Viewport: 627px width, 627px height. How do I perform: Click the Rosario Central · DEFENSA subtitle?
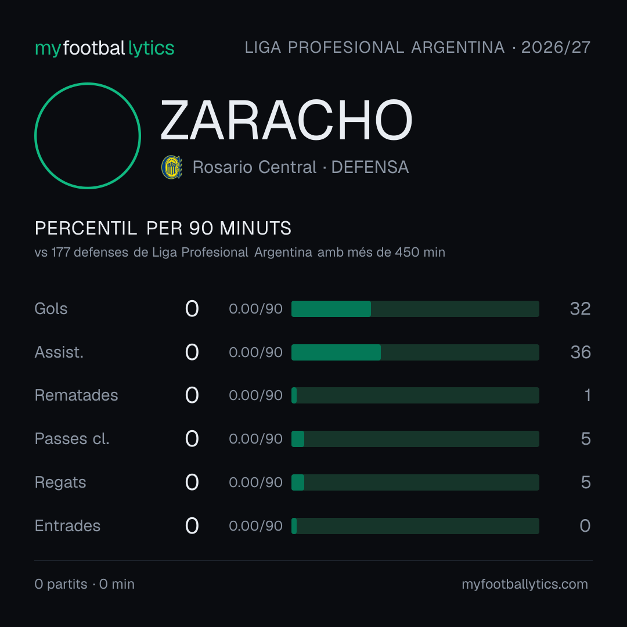(x=300, y=167)
